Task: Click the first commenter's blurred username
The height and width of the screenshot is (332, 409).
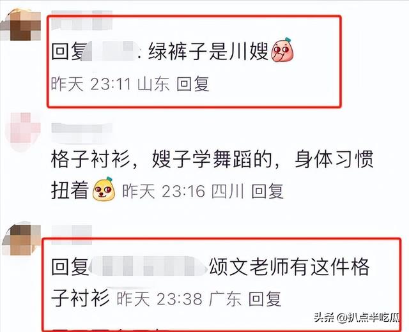Action: tap(82, 20)
